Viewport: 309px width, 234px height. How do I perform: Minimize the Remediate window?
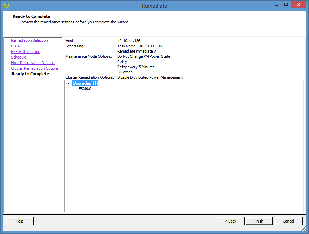pos(277,5)
